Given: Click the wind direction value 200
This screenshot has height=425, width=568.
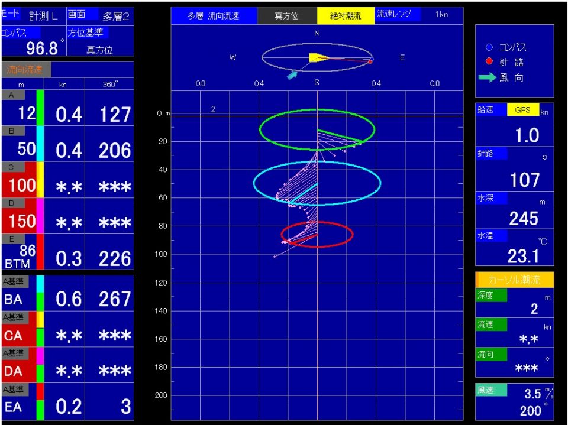Looking at the screenshot, I should [x=531, y=411].
